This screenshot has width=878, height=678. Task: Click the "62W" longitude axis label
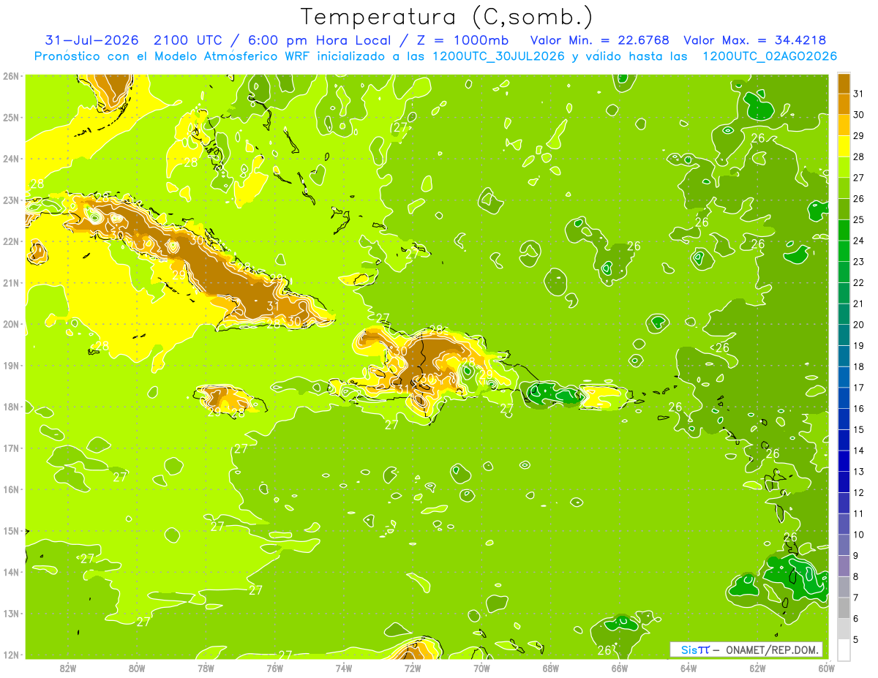pos(757,668)
